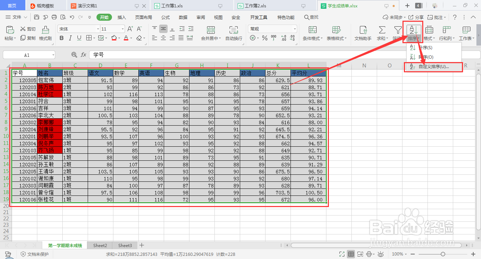The image size is (481, 259).
Task: Open Print Preview icon
Action: click(x=63, y=17)
